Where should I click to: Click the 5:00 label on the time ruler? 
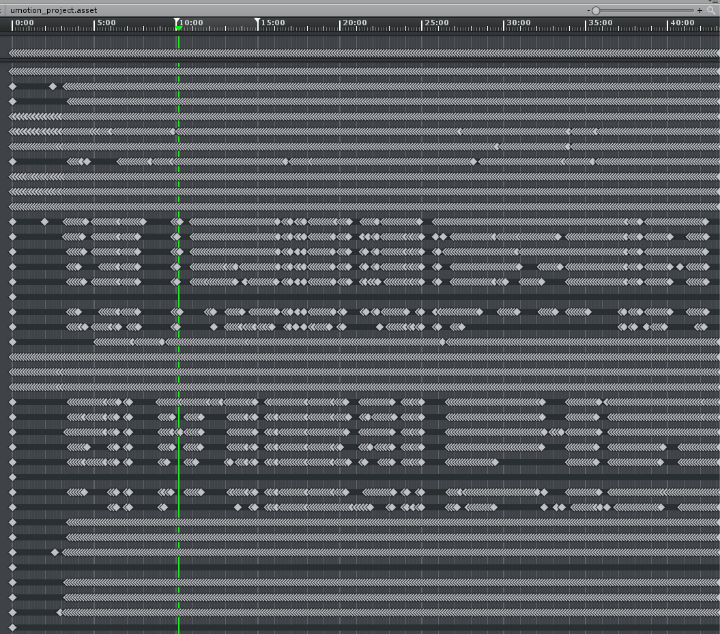click(x=106, y=23)
